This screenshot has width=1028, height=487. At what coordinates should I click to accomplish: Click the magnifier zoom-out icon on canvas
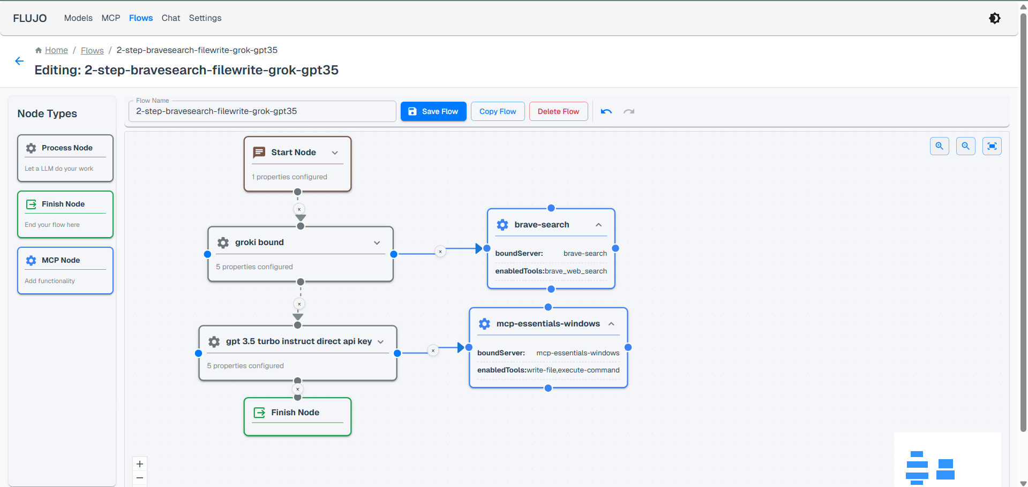(965, 146)
